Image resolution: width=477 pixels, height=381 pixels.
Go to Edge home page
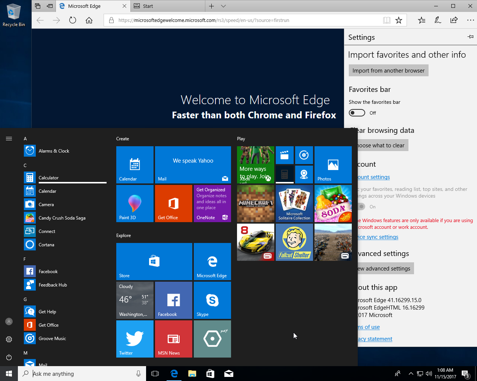click(x=89, y=20)
